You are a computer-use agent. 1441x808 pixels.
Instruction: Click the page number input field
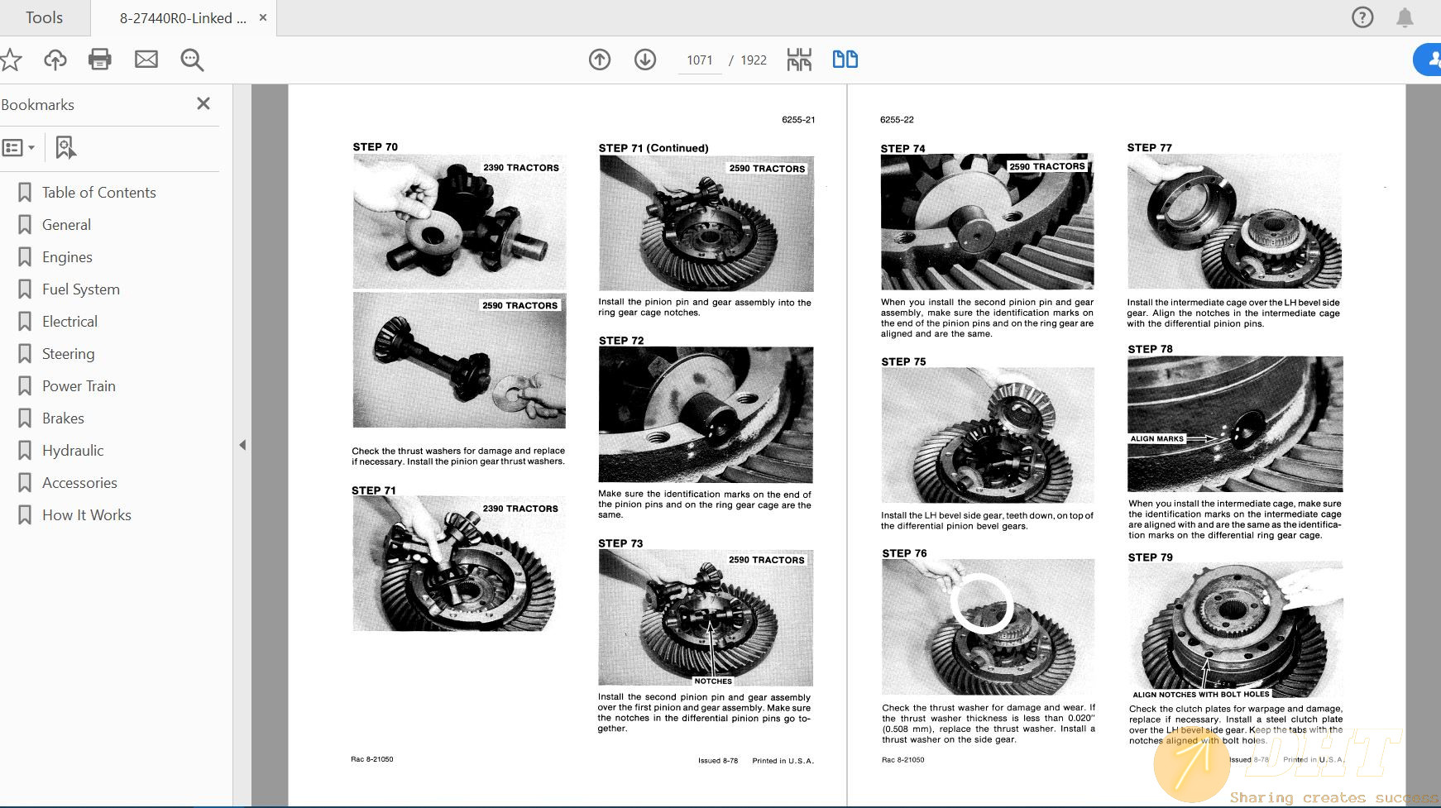tap(699, 60)
